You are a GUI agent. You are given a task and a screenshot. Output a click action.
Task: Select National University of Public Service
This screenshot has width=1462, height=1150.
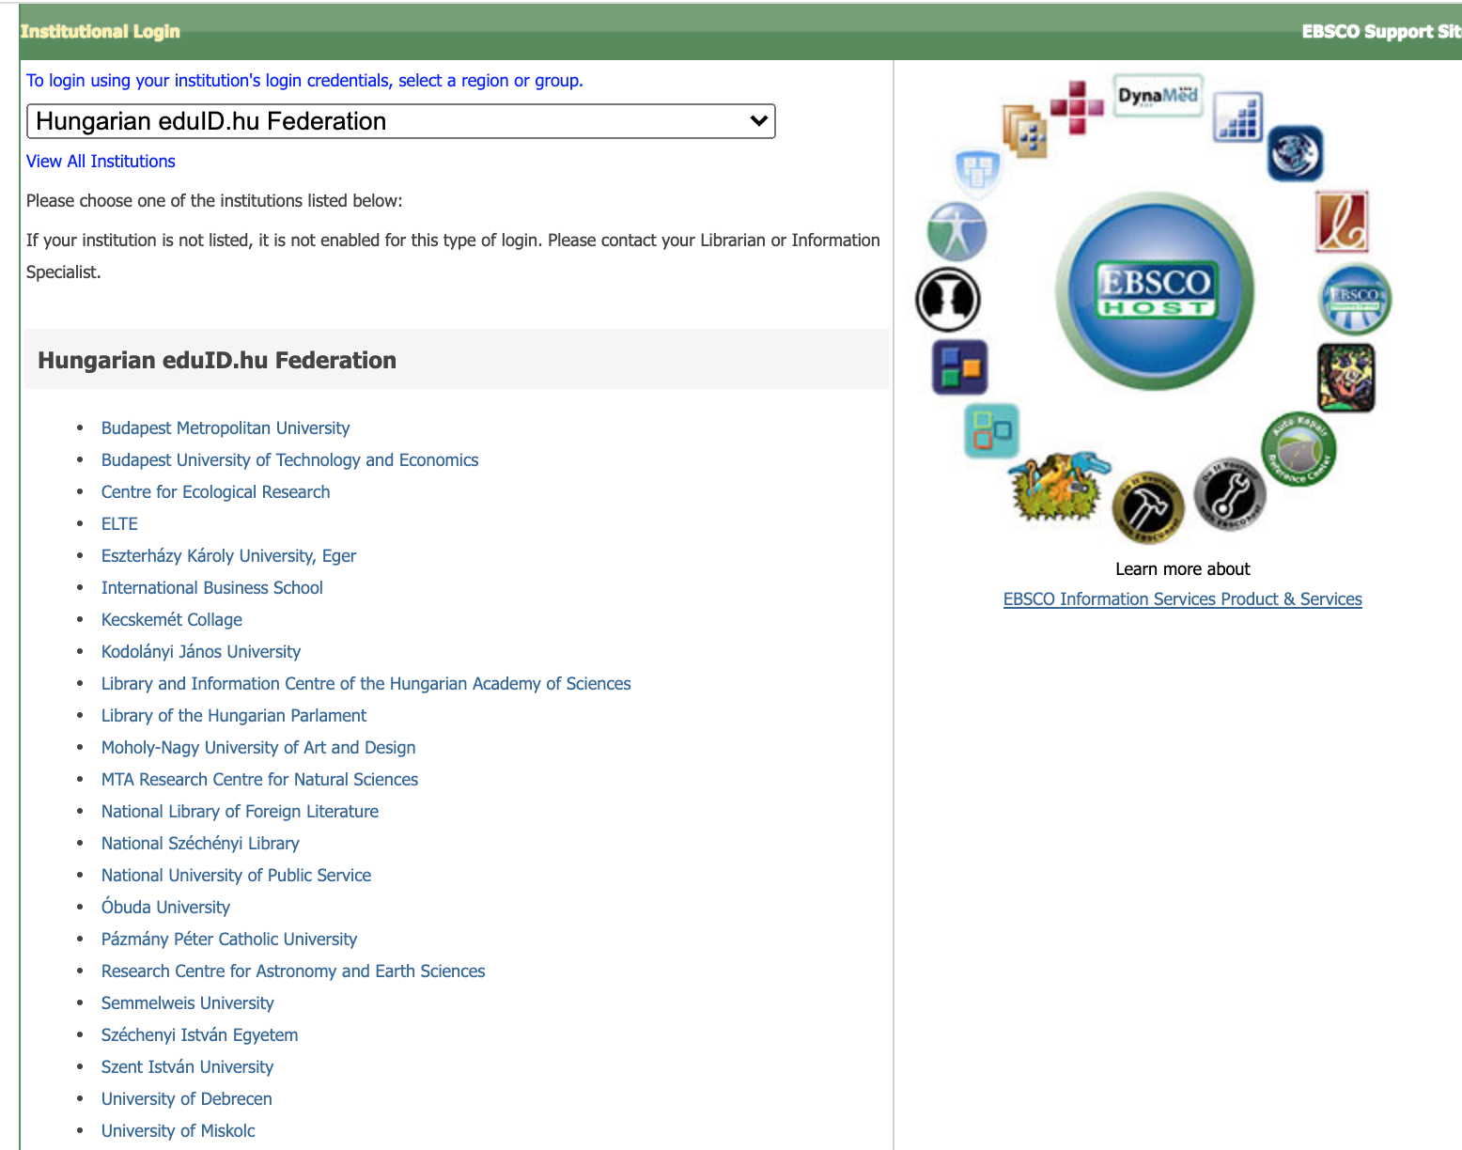click(x=236, y=875)
